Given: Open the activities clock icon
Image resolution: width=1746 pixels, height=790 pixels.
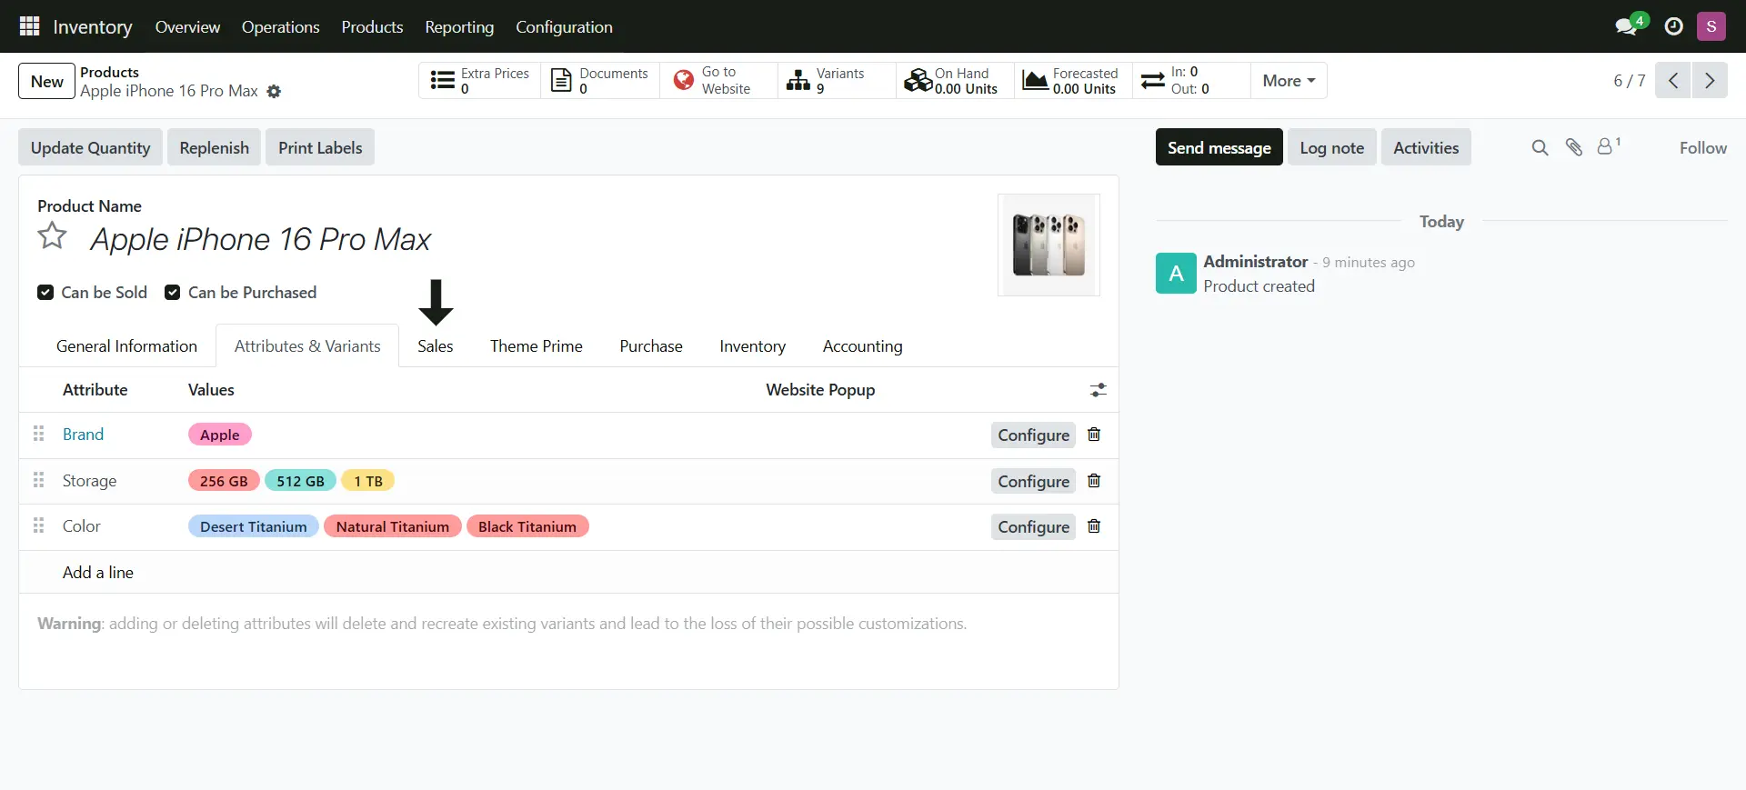Looking at the screenshot, I should [1673, 26].
